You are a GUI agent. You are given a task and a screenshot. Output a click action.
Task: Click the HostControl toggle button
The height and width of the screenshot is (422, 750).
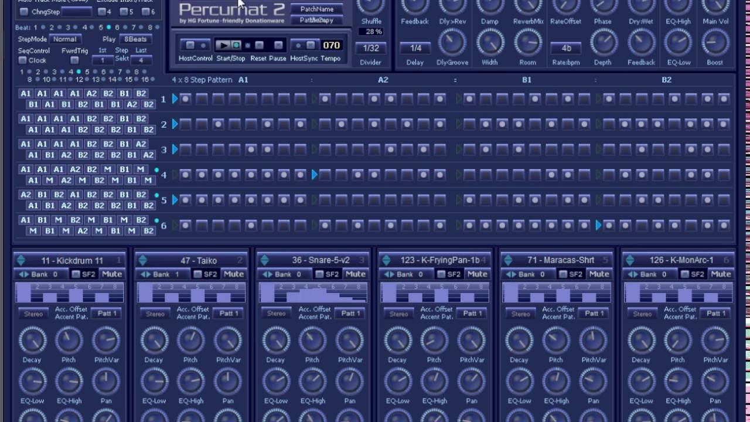pos(190,45)
